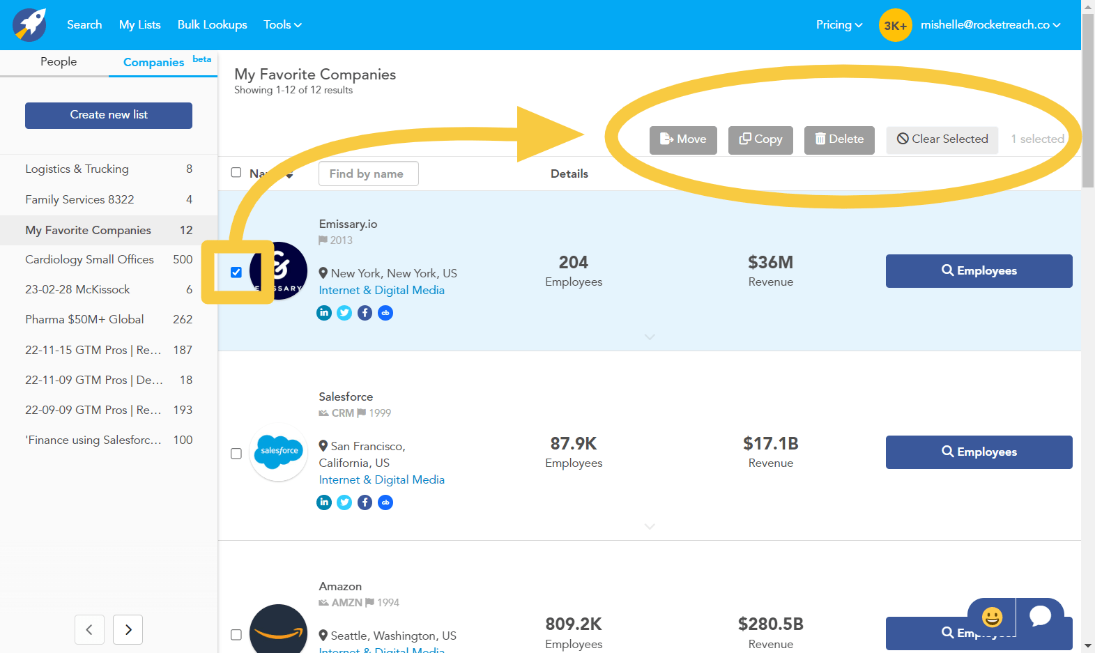Click the Create new list button
This screenshot has height=653, width=1095.
(x=109, y=116)
